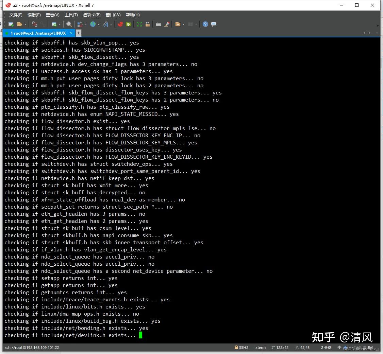Screen dimensions: 383x354
Task: Click the line about NAPI_STATE_MISSED
Action: point(91,114)
